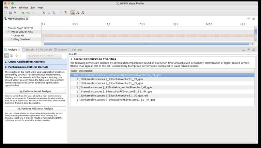Click the timeline horizontal scrollbar thumb
This screenshot has width=261, height=148.
pos(146,44)
